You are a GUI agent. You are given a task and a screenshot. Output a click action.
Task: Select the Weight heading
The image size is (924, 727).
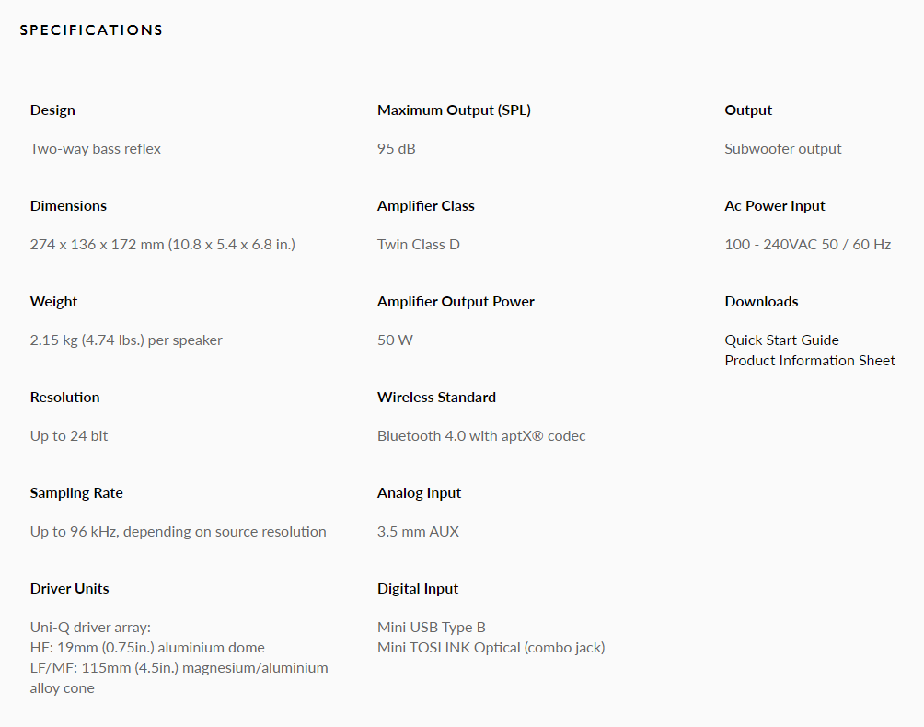click(53, 302)
